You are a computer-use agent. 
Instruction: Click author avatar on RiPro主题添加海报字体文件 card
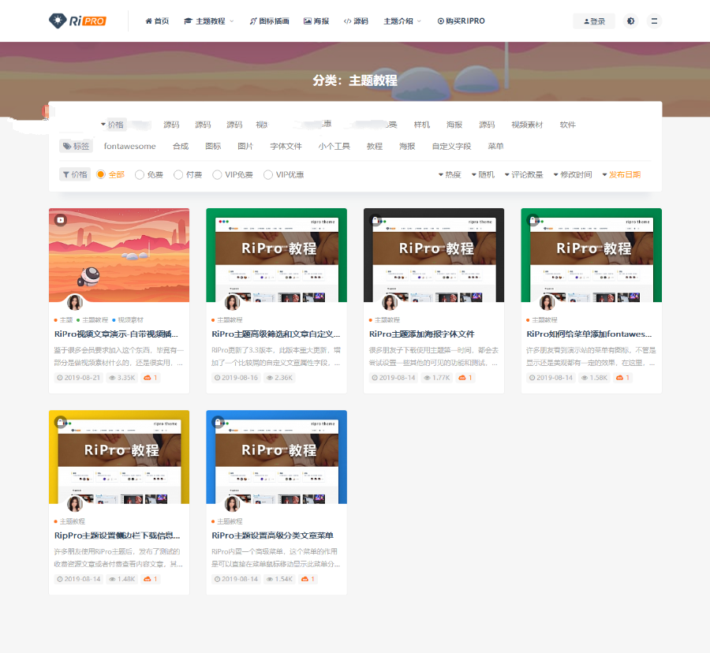click(390, 302)
